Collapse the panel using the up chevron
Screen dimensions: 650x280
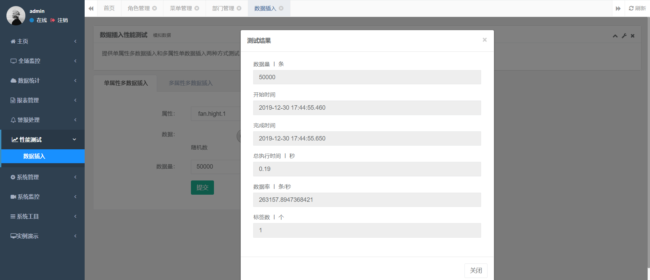click(615, 36)
